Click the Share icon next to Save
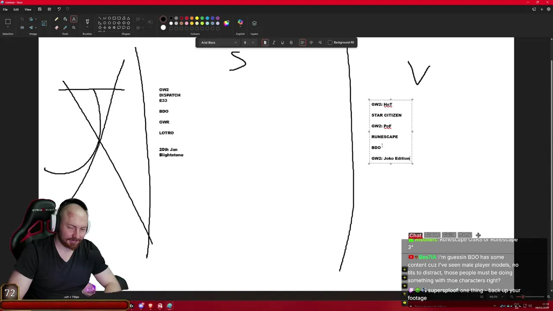This screenshot has width=553, height=311. (x=49, y=9)
